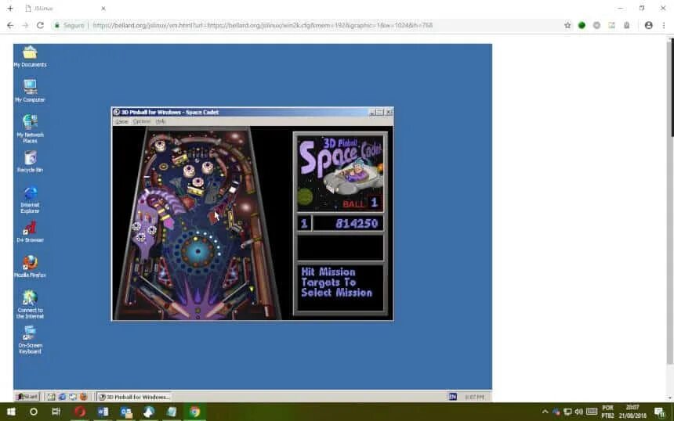
Task: Click the Windows 2000 tray clock
Action: click(474, 397)
